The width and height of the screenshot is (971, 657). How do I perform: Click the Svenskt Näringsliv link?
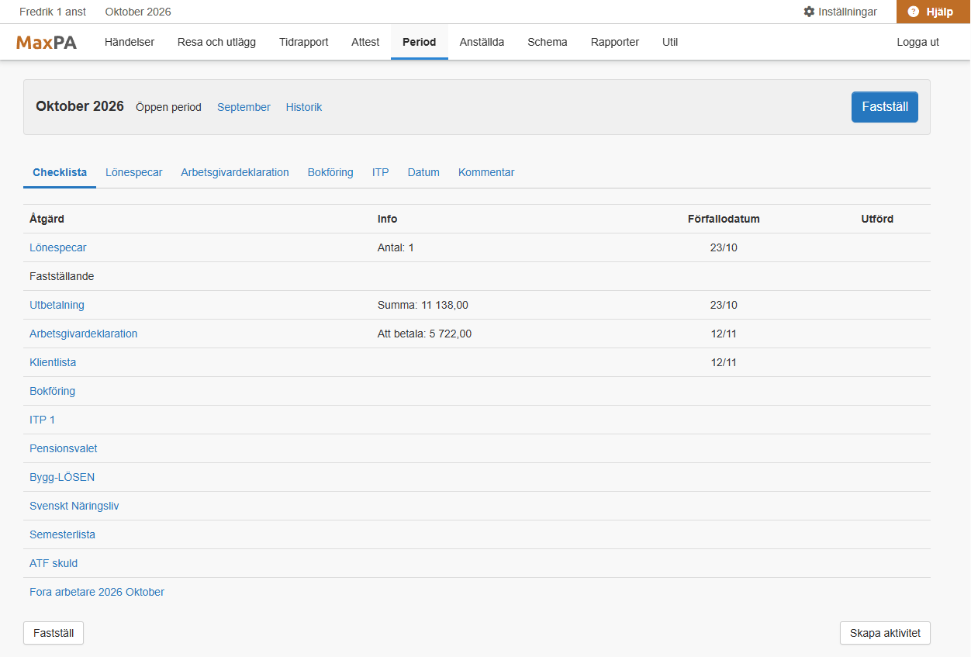tap(74, 506)
